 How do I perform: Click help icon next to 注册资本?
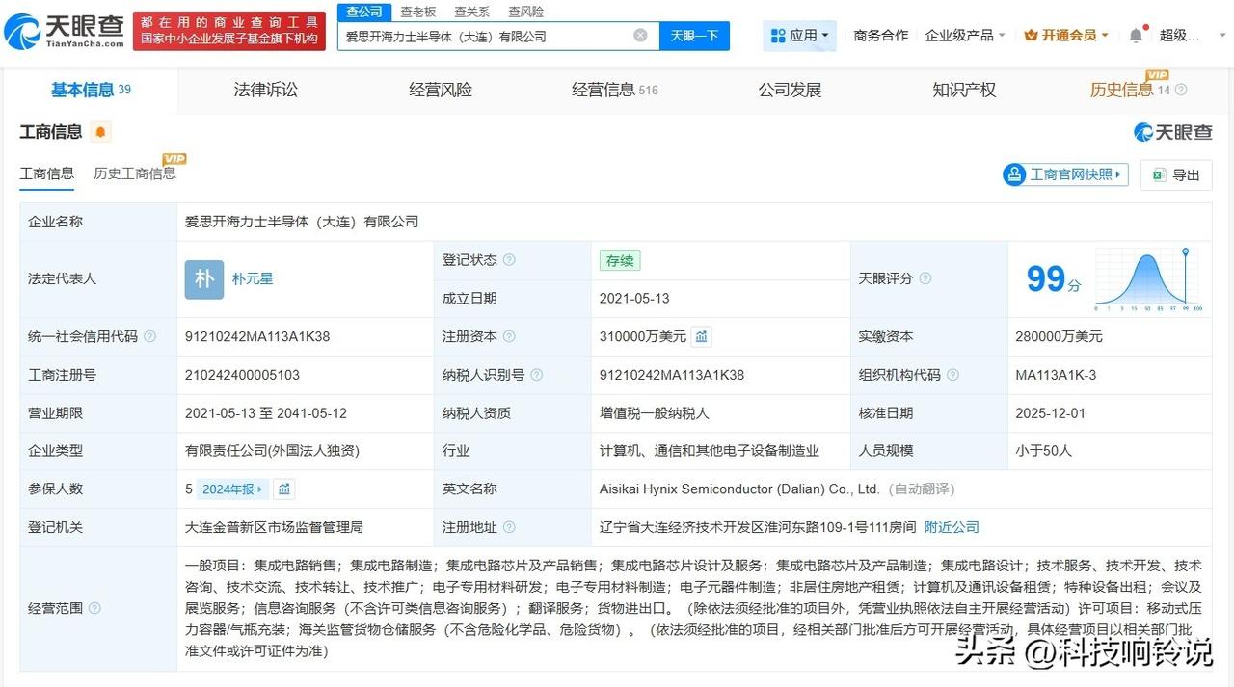click(509, 336)
